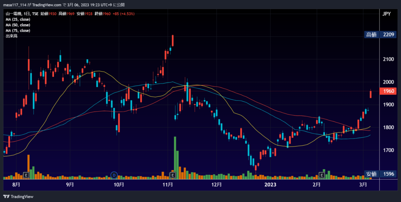
Task: Click the 10月 time axis label
Action: [119, 185]
